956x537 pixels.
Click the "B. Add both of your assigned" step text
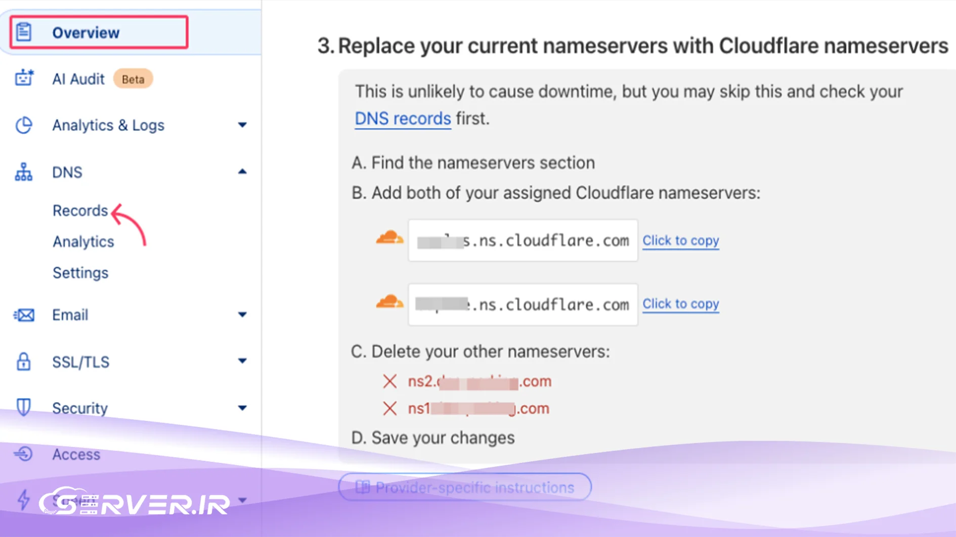click(x=556, y=193)
